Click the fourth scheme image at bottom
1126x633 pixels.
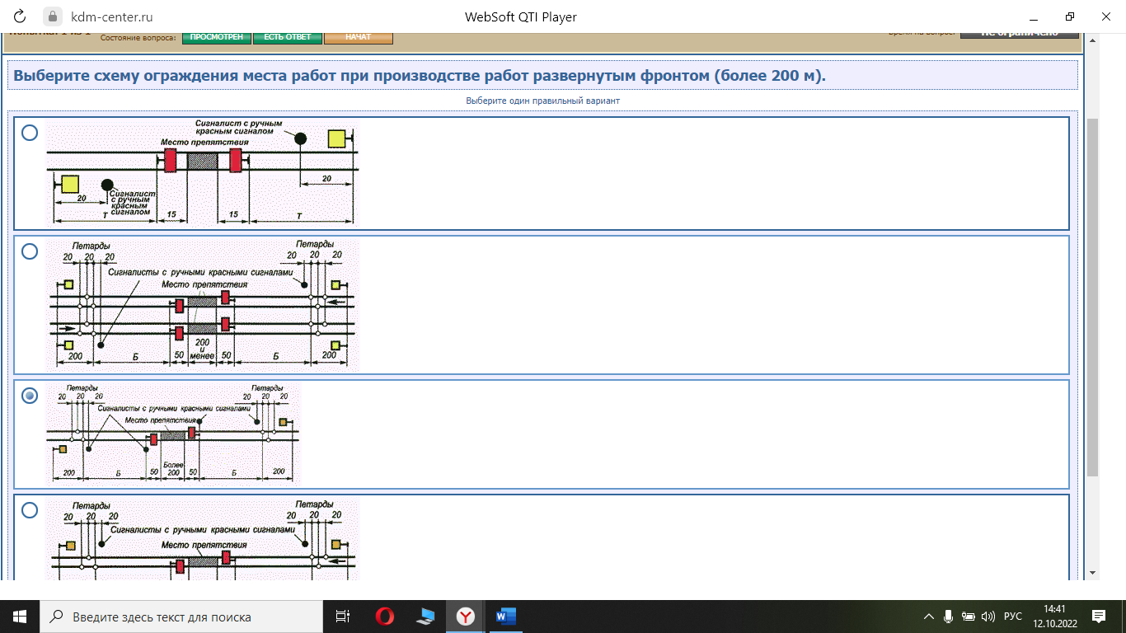click(203, 538)
